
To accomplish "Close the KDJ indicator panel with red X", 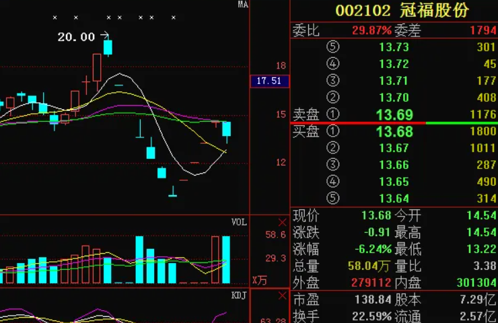I will (283, 295).
